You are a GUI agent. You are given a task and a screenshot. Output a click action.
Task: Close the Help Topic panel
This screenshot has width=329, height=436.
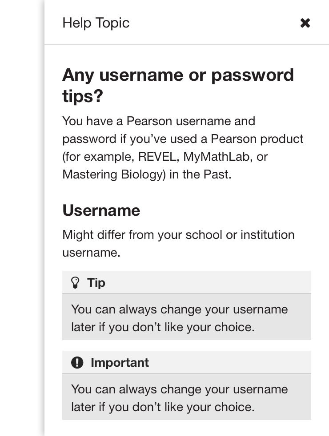tap(305, 23)
